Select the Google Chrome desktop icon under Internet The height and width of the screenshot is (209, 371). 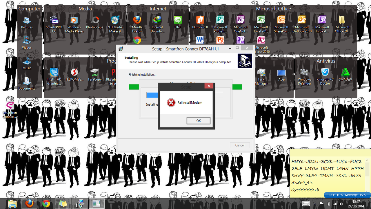coord(137,40)
